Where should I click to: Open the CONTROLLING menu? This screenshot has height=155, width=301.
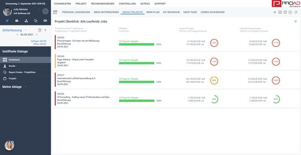(x=127, y=4)
